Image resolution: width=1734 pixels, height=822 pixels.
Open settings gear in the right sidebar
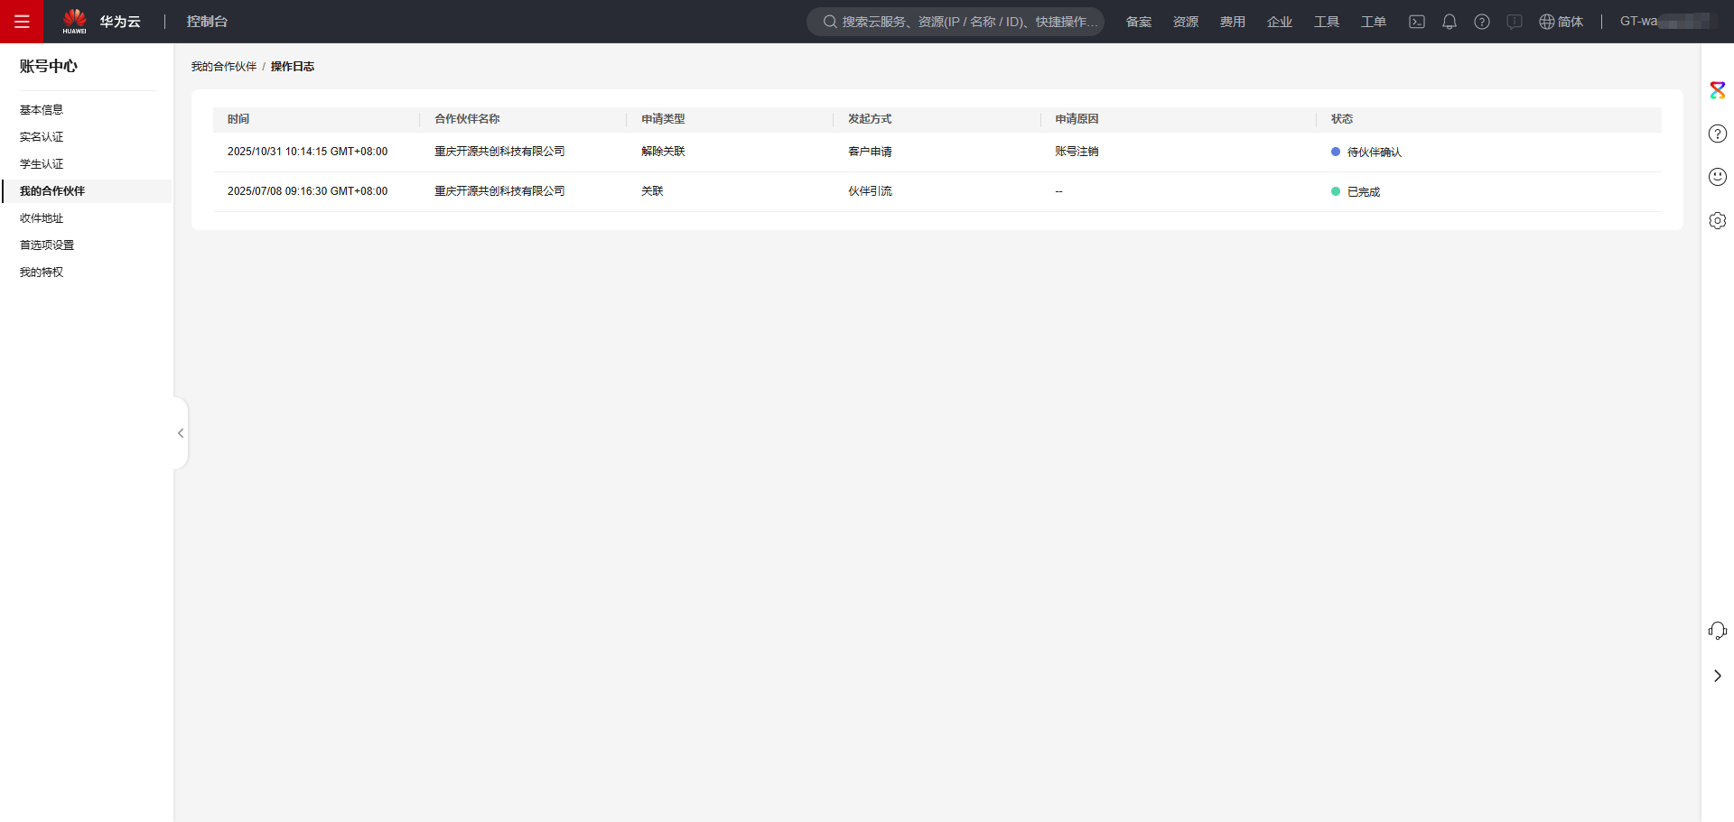(x=1718, y=220)
